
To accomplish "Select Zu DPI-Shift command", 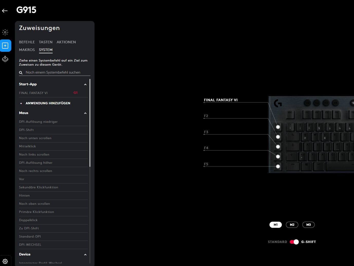I will tap(53, 228).
